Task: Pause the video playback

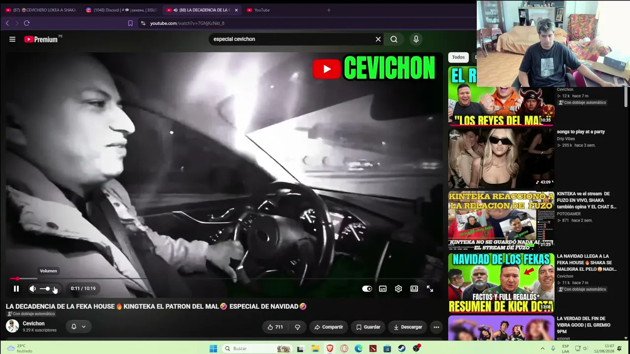Action: (x=16, y=289)
